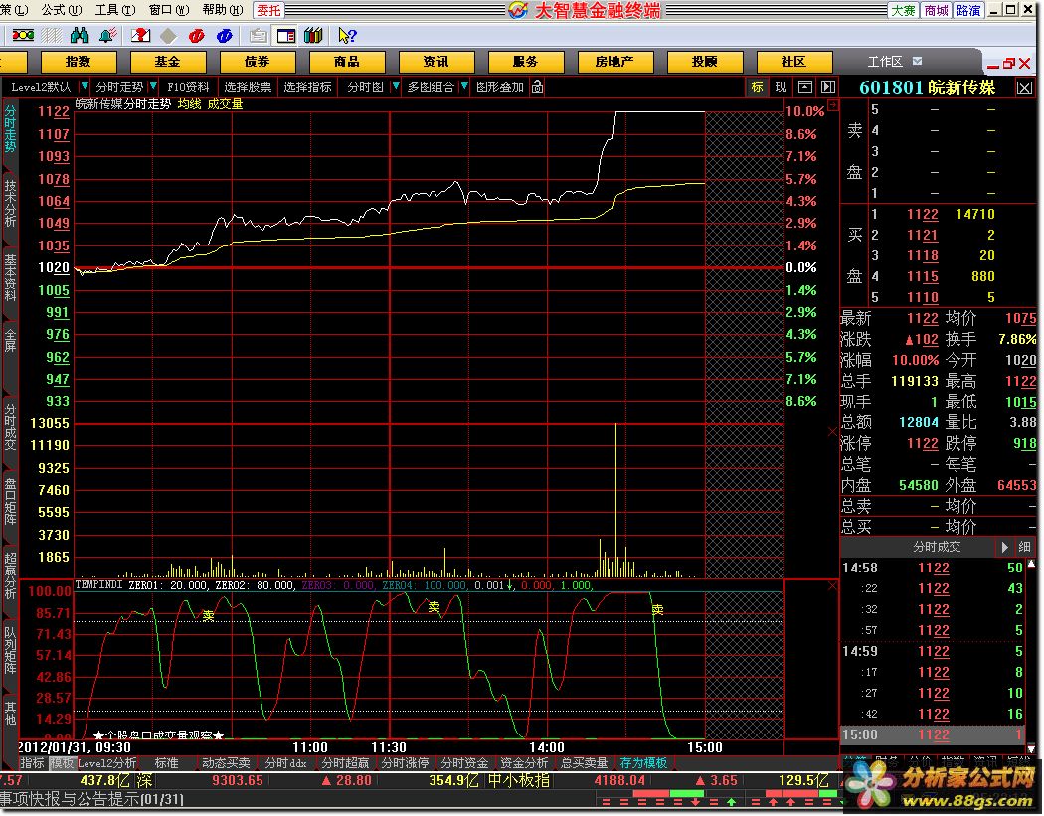
Task: Click the 路演 button in title bar
Action: click(x=968, y=10)
